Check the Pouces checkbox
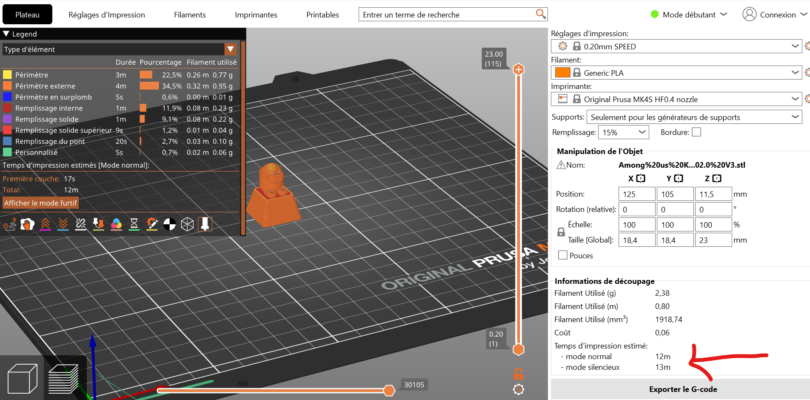The width and height of the screenshot is (810, 400). click(563, 255)
